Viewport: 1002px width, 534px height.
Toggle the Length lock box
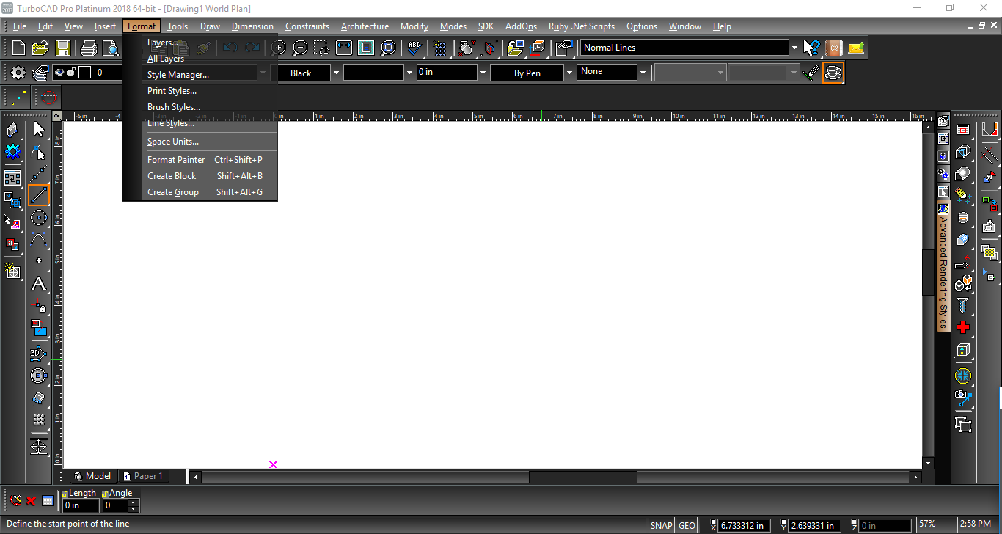click(65, 494)
